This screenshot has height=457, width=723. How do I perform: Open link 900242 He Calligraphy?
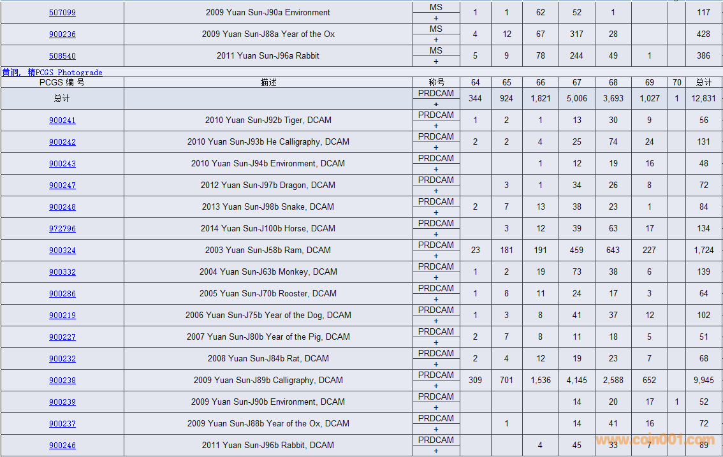point(62,142)
